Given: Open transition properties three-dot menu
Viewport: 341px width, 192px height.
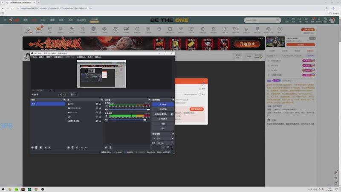Looking at the screenshot, I should point(172,147).
